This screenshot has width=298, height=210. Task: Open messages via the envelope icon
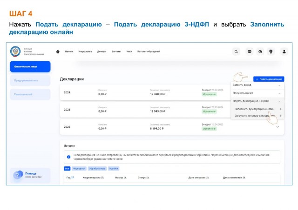[x=250, y=52]
